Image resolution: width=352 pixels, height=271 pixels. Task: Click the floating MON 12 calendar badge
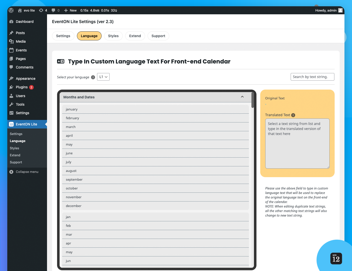pyautogui.click(x=336, y=258)
